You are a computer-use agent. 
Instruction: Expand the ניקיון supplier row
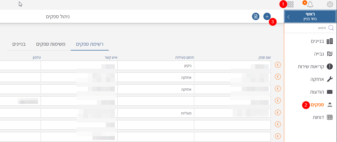tap(278, 65)
